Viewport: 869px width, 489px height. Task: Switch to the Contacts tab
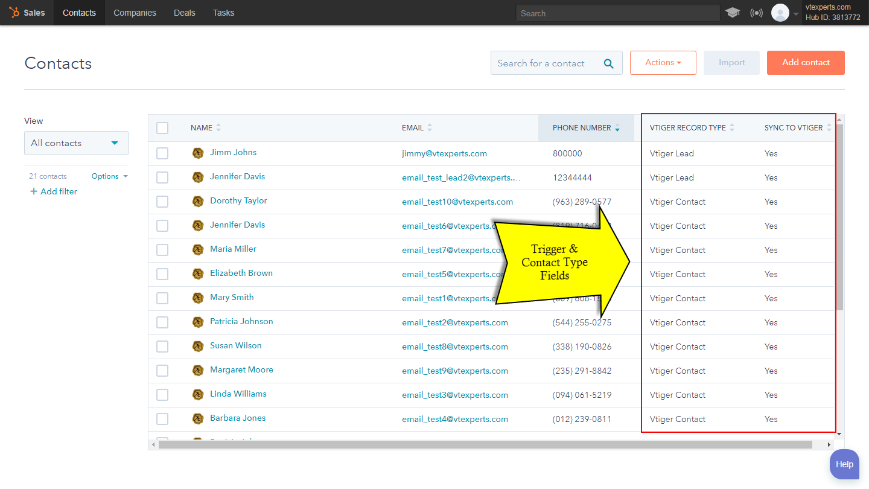point(79,13)
